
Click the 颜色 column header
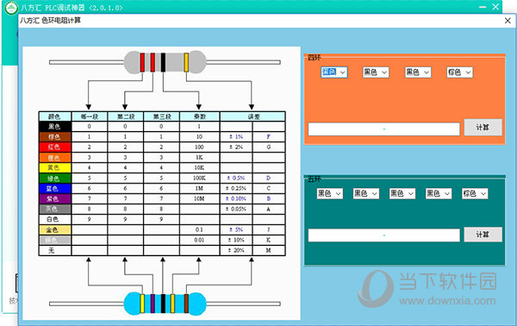pyautogui.click(x=55, y=116)
